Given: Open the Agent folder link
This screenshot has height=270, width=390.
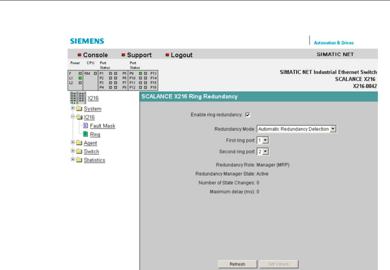Looking at the screenshot, I should pos(90,143).
